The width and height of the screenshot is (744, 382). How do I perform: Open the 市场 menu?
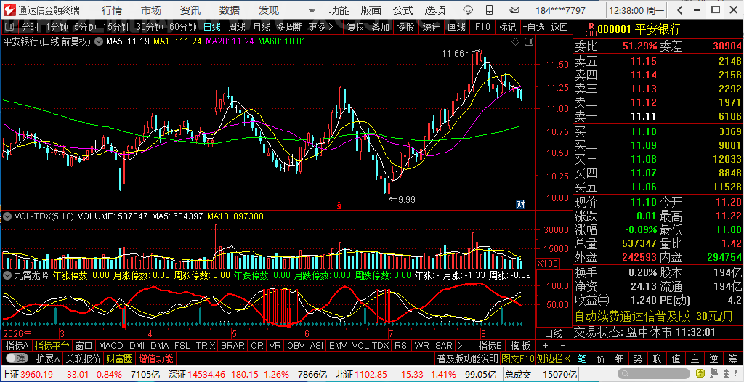[151, 10]
